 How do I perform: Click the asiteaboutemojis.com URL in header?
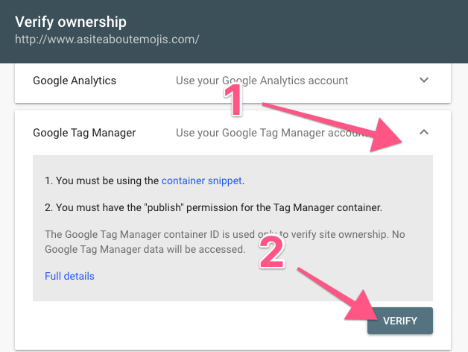(107, 39)
